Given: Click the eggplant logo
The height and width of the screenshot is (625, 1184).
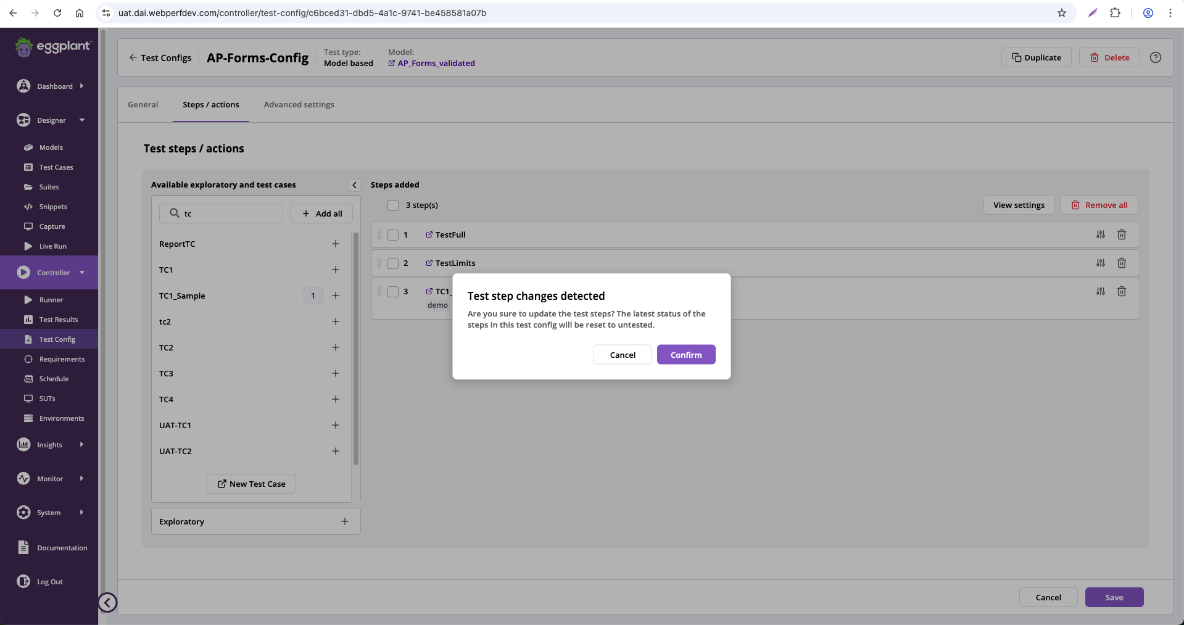Looking at the screenshot, I should (x=53, y=47).
